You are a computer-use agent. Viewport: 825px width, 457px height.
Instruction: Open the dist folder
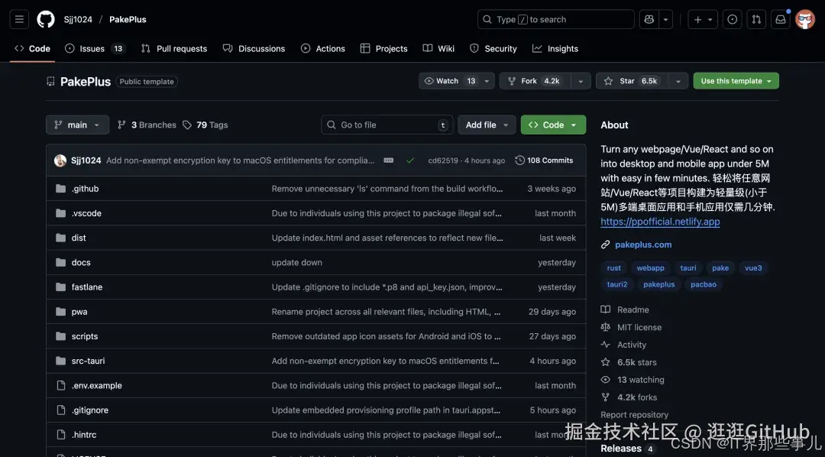pyautogui.click(x=79, y=238)
